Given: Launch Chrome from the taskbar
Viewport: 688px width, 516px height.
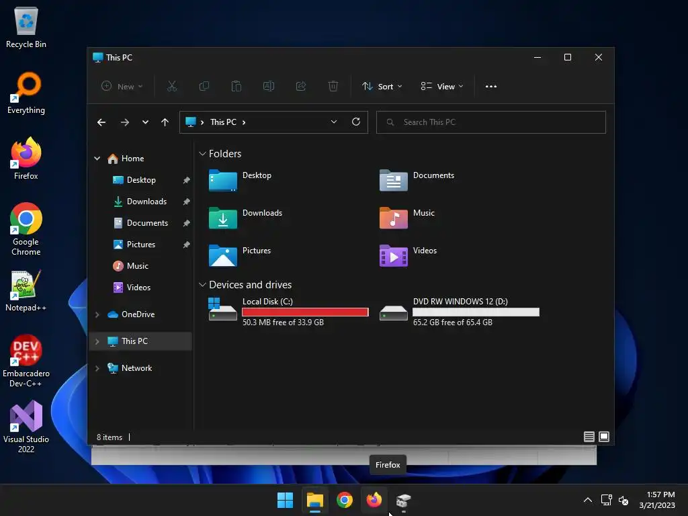Looking at the screenshot, I should (x=345, y=500).
